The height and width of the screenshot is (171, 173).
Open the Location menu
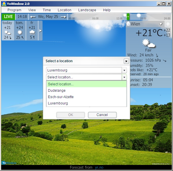click(64, 10)
